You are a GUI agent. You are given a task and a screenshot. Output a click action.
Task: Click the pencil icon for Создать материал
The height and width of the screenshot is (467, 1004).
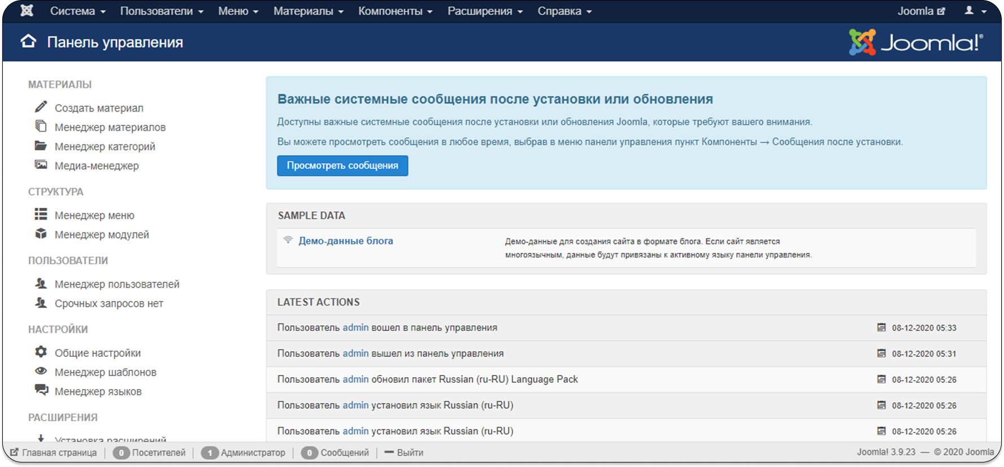[41, 107]
